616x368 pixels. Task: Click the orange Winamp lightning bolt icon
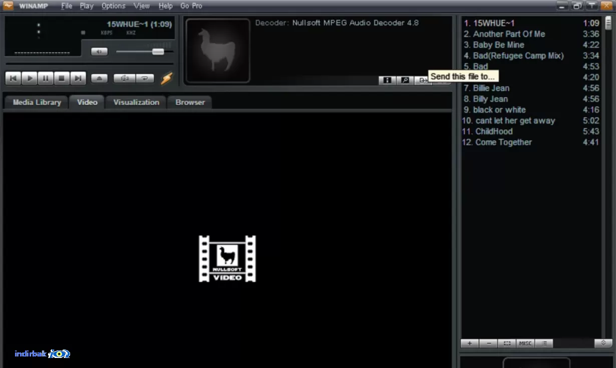pyautogui.click(x=166, y=79)
